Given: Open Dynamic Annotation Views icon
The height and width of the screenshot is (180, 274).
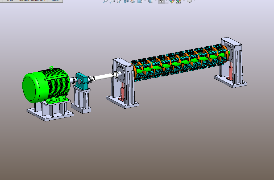Looking at the screenshot, I should [133, 1].
